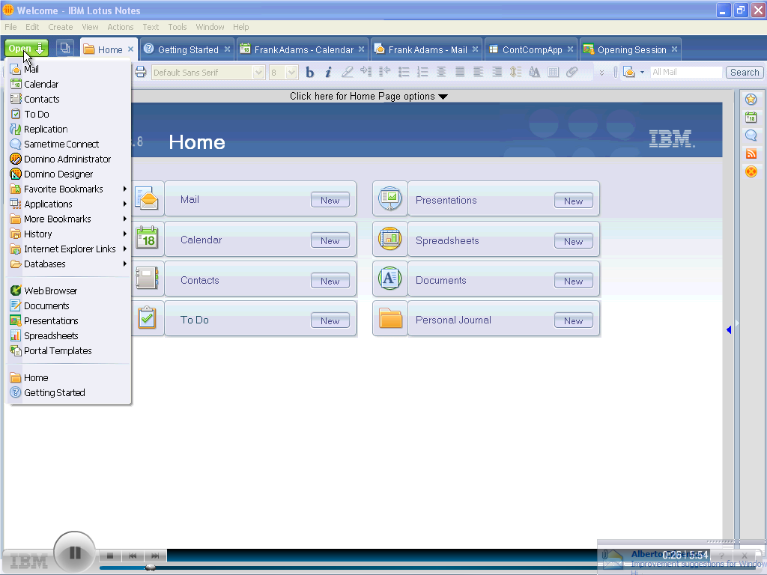Click the star icon in the right sidebar
Image resolution: width=767 pixels, height=575 pixels.
coord(751,100)
